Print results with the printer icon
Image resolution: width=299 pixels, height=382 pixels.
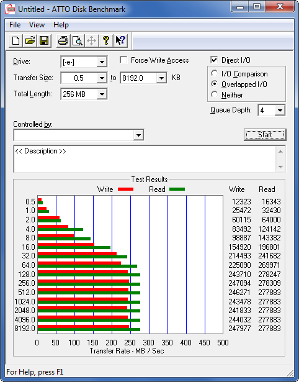pos(63,41)
